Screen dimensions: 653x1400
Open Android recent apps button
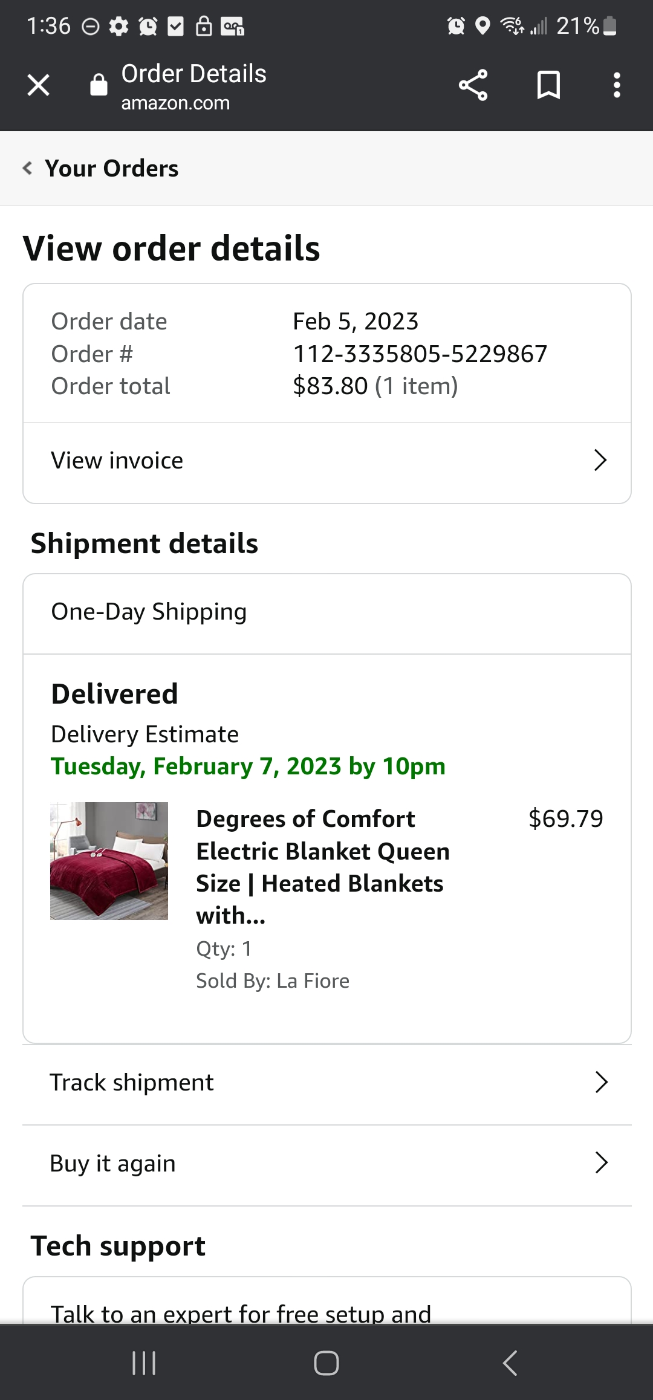(144, 1363)
